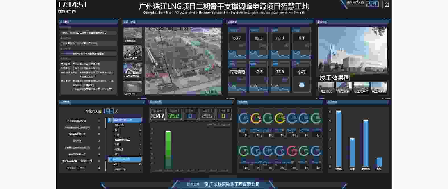Open 广东科诺勘测工程有限公司 footer link
The image size is (448, 189).
pyautogui.click(x=234, y=184)
